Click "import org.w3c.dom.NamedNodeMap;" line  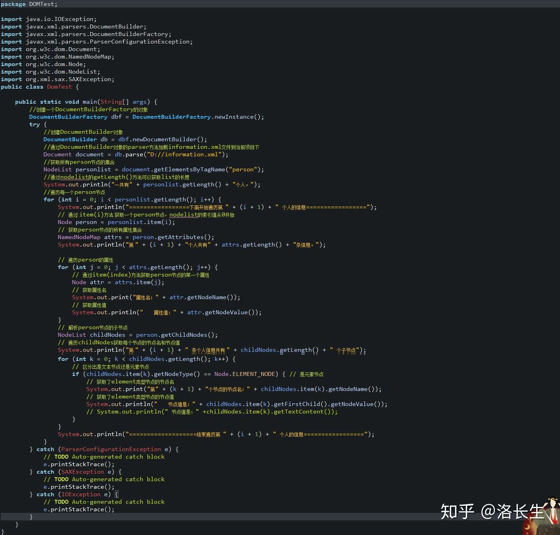pyautogui.click(x=57, y=57)
